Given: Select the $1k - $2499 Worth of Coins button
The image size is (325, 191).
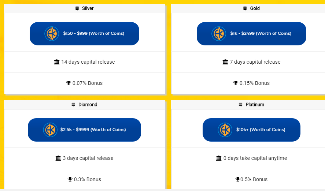Looking at the screenshot, I should point(251,34).
